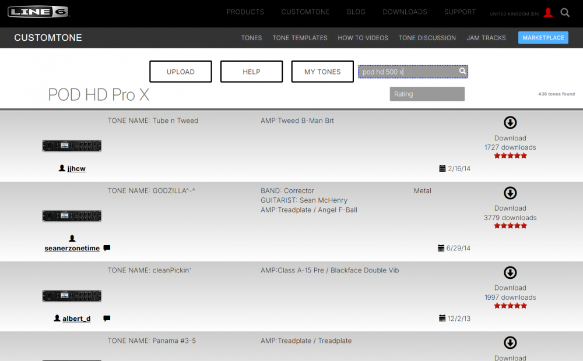Click calendar icon beside 12/2/13

(x=442, y=318)
